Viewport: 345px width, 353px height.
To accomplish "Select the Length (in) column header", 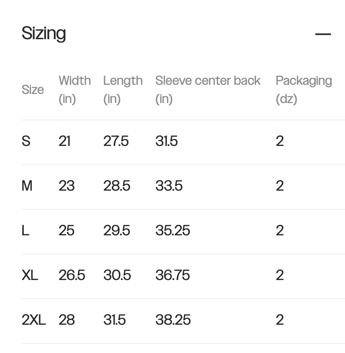I will point(123,89).
